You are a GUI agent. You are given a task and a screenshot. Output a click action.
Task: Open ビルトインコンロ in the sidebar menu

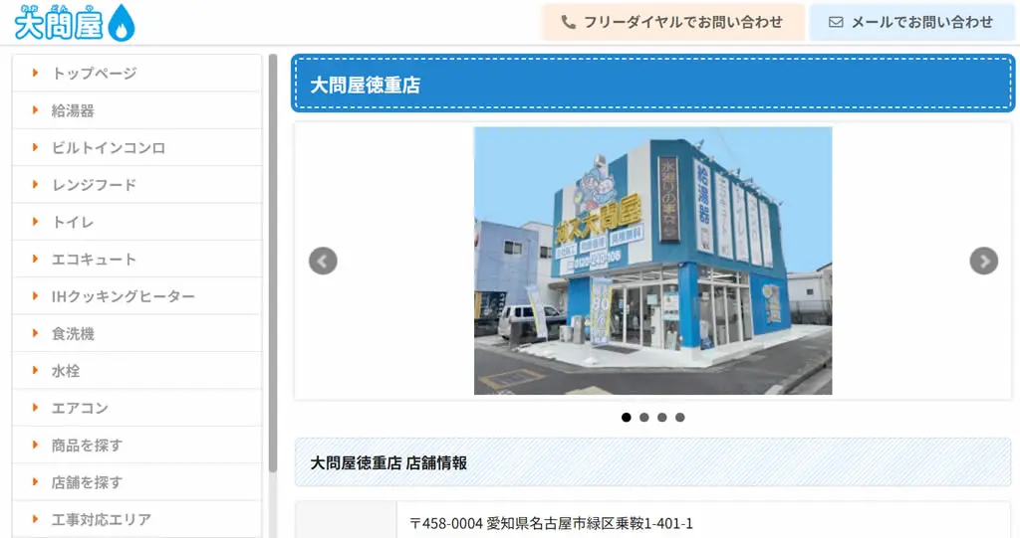point(109,147)
